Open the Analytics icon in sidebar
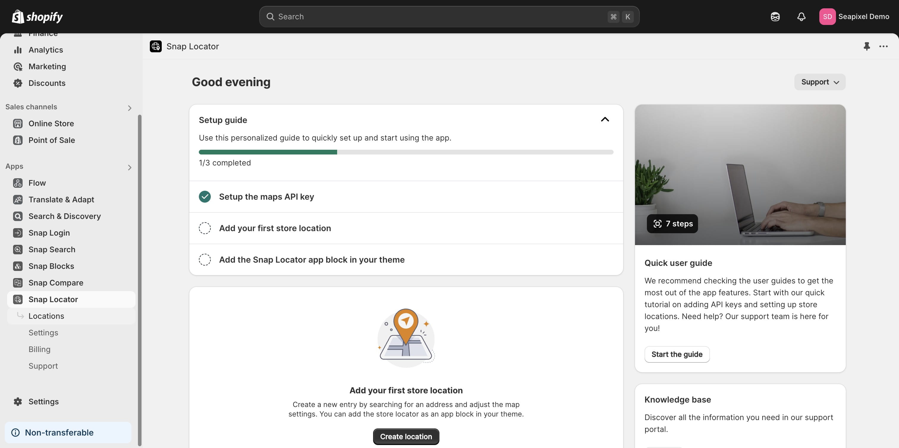The height and width of the screenshot is (448, 899). click(x=18, y=50)
